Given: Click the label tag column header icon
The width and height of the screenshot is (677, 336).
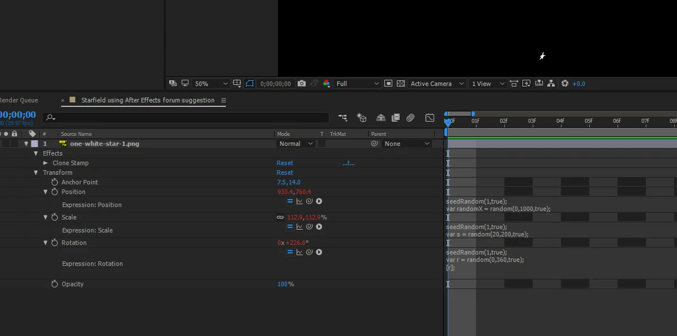Looking at the screenshot, I should coord(32,133).
